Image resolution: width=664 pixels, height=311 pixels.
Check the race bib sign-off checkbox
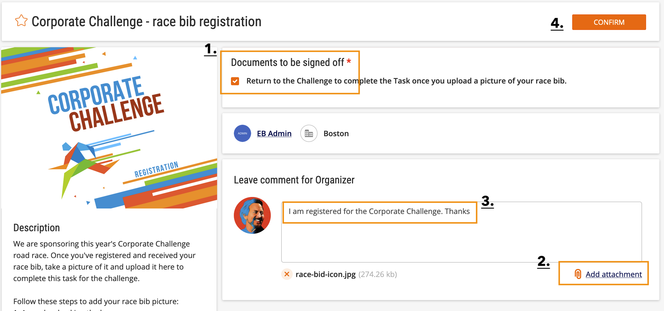(235, 81)
